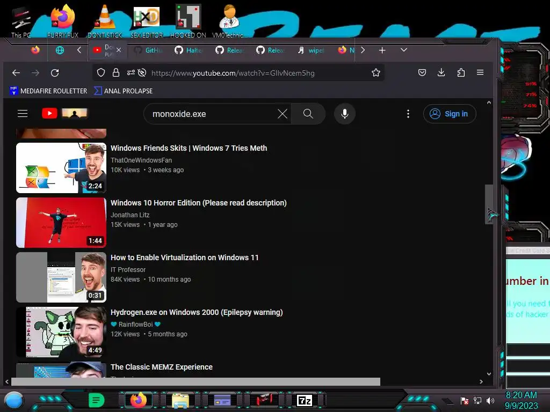List all tabs with the dropdown chevron
Image resolution: width=550 pixels, height=412 pixels.
[x=404, y=50]
